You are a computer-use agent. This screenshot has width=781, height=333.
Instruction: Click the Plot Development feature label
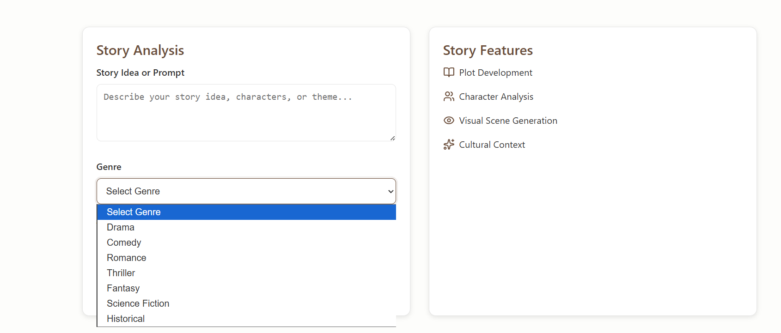(495, 73)
